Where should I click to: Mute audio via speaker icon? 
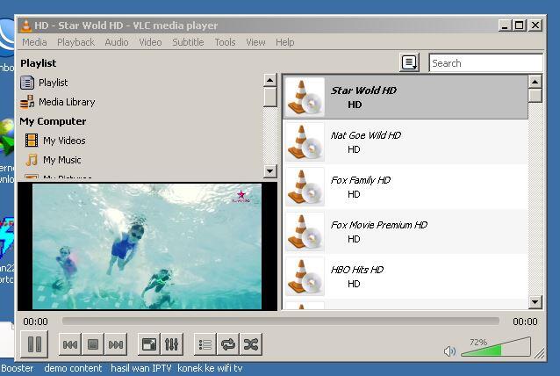[449, 351]
